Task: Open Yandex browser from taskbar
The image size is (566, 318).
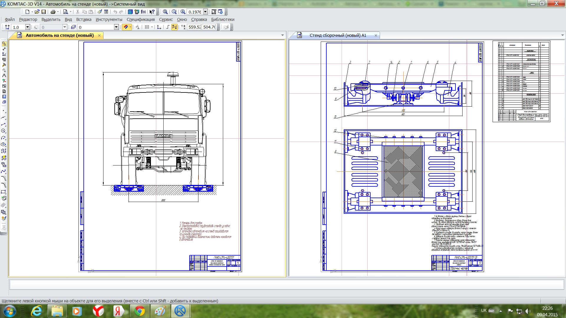Action: tap(98, 311)
